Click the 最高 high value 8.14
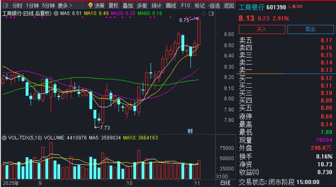The width and height of the screenshot is (336, 187). point(326,124)
